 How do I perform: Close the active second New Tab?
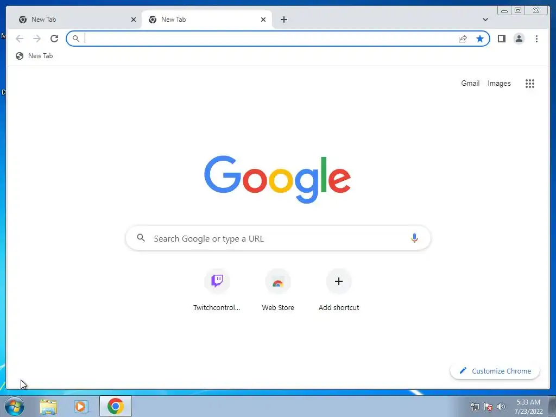coord(263,20)
